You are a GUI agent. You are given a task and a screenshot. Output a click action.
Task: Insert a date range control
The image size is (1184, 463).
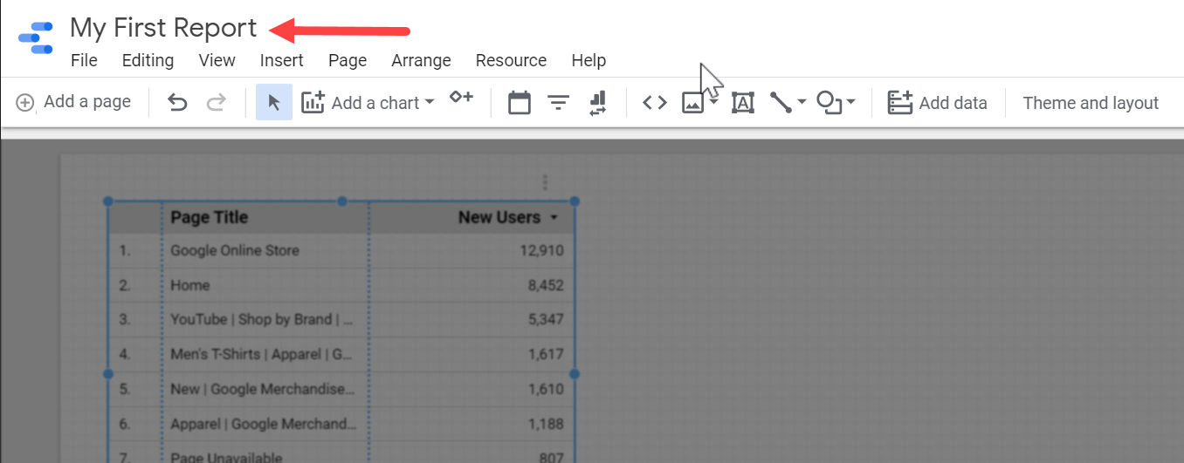tap(520, 103)
